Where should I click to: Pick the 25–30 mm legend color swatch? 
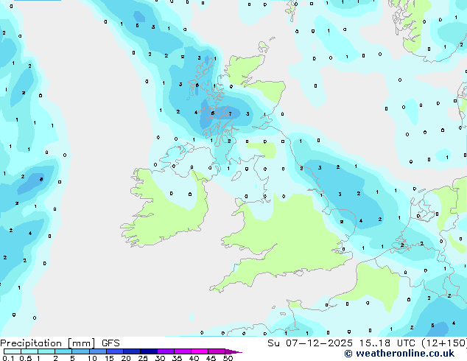[x=148, y=351]
